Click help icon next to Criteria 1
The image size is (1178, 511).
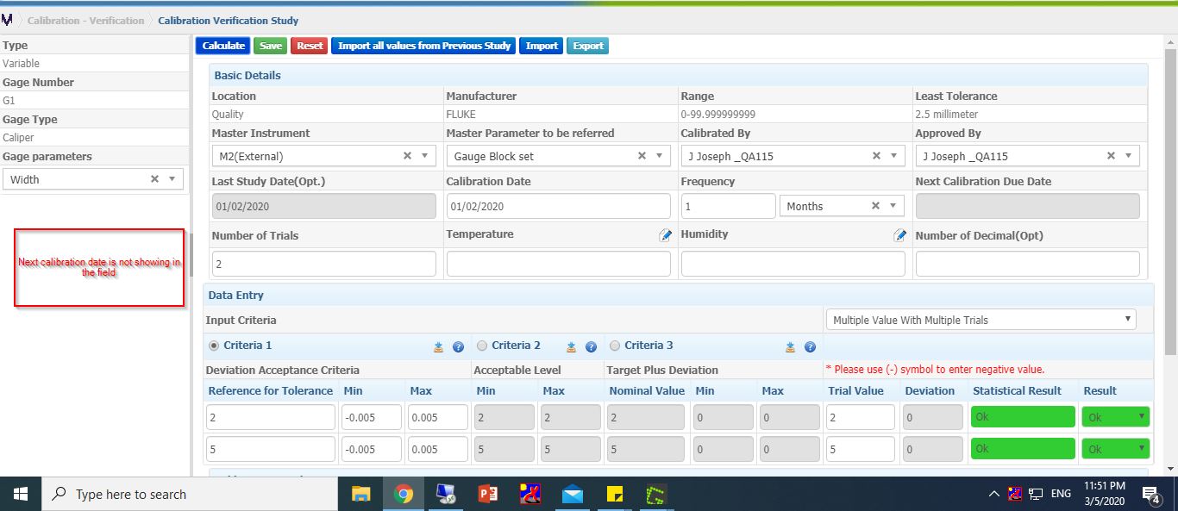tap(459, 347)
